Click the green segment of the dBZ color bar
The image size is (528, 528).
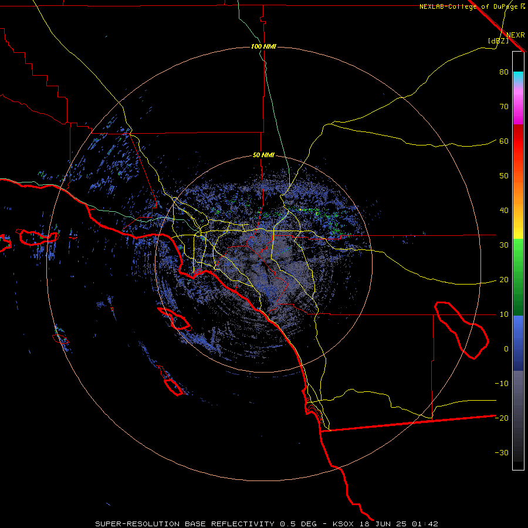[518, 277]
